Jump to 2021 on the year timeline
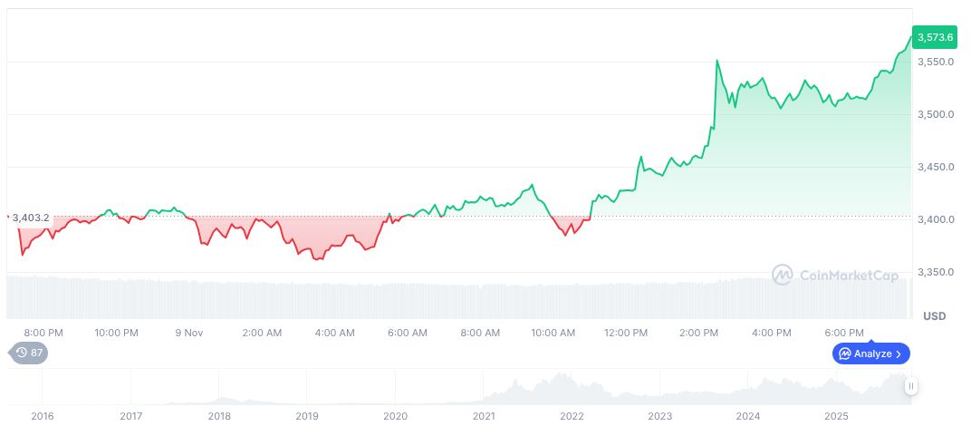 coord(484,416)
